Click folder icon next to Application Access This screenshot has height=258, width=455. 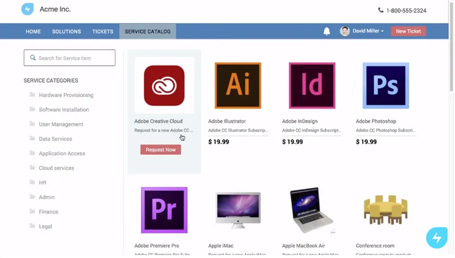click(x=32, y=153)
